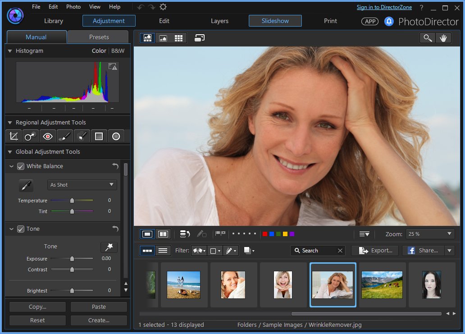Open the Photo menu
This screenshot has width=465, height=334.
(73, 6)
